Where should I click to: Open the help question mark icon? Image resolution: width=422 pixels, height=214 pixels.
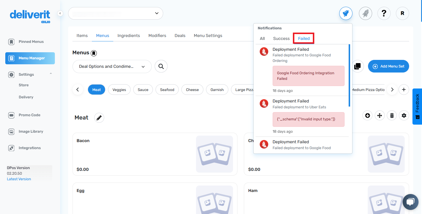[x=384, y=14]
